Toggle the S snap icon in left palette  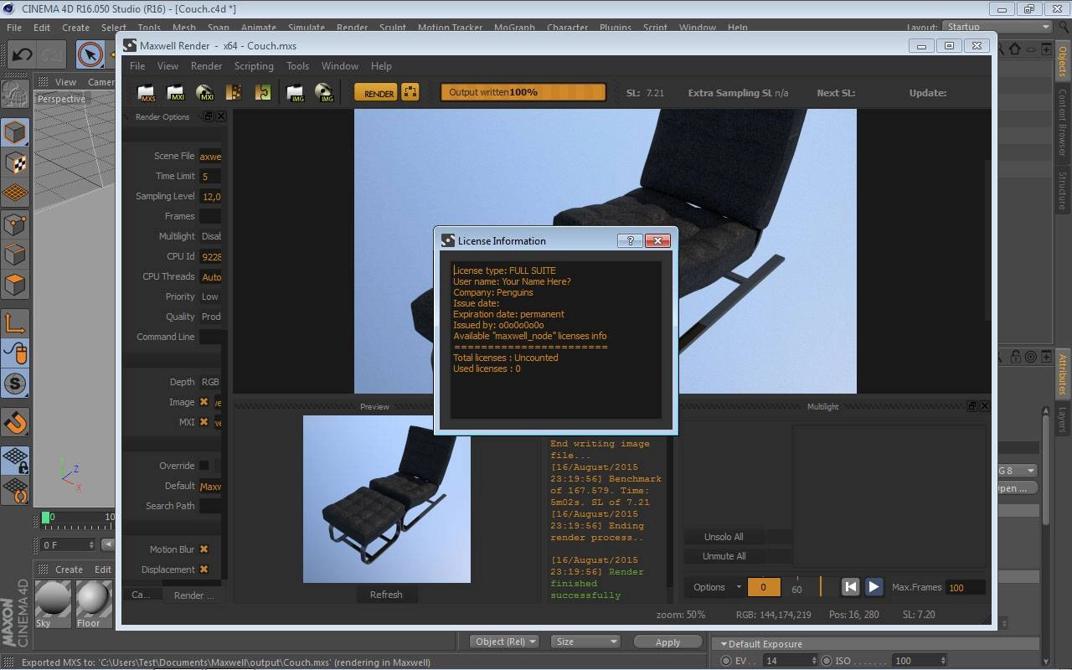[15, 384]
